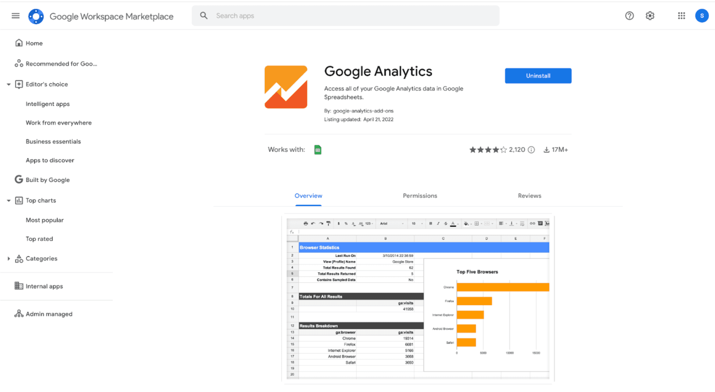Click the star rating display
Image resolution: width=715 pixels, height=392 pixels.
click(x=488, y=150)
